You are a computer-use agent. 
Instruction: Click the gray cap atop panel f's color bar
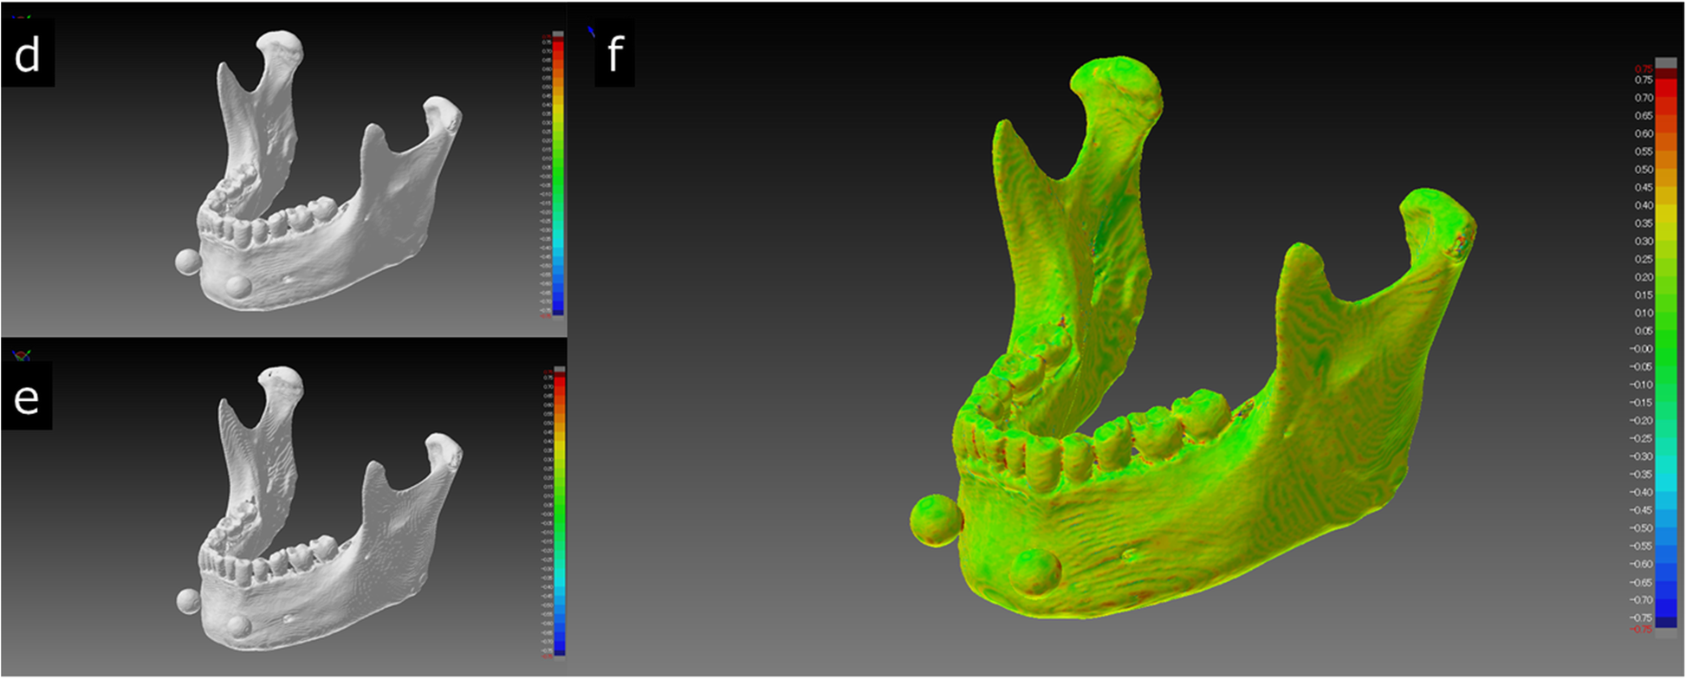click(1666, 62)
